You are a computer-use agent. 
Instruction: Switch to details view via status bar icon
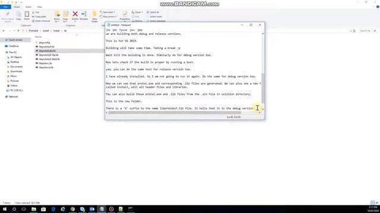[x=372, y=203]
